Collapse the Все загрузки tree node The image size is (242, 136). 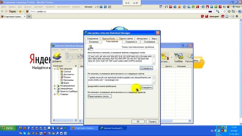point(55,69)
